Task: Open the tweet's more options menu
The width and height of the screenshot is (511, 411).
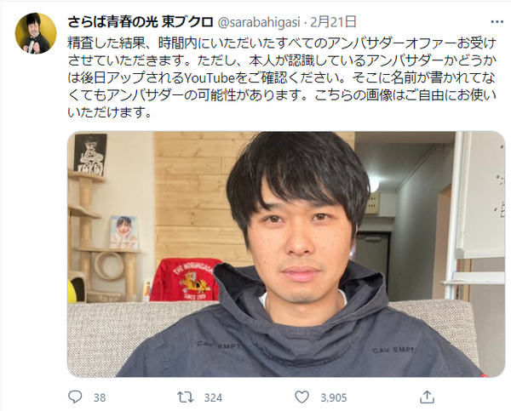Action: tap(497, 22)
